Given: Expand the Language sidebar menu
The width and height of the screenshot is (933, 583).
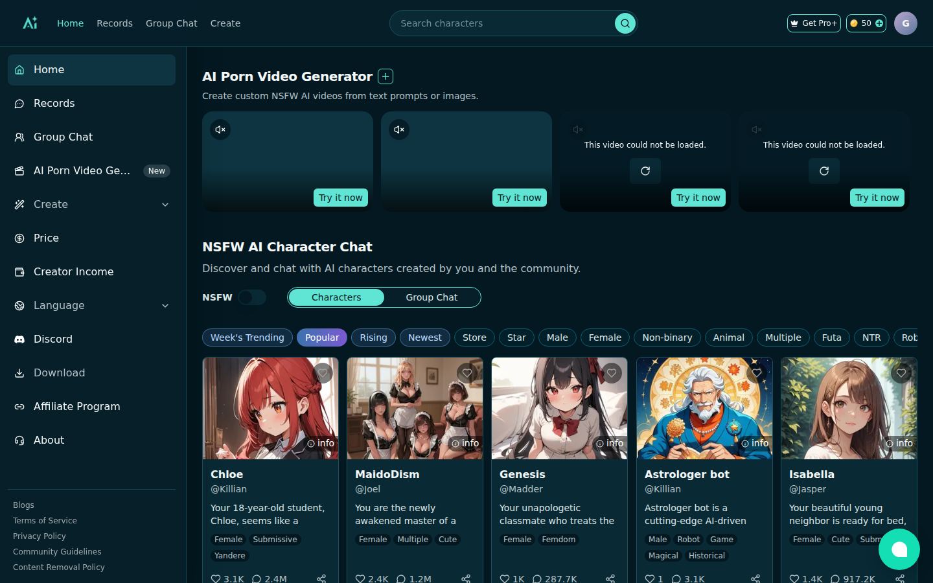Looking at the screenshot, I should tap(91, 305).
